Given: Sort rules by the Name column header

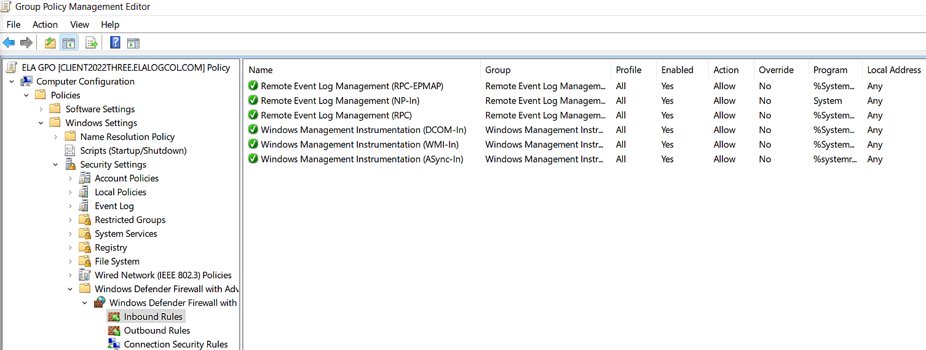Looking at the screenshot, I should click(261, 70).
